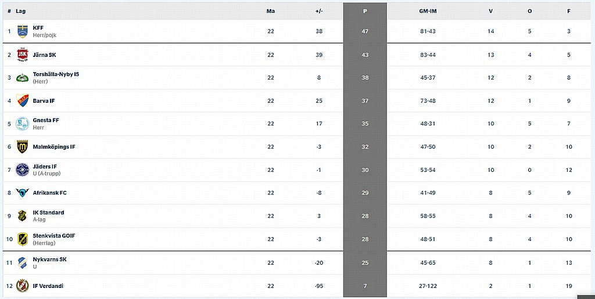Click the IK Standard yellow-black crest
595x299 pixels.
[23, 216]
